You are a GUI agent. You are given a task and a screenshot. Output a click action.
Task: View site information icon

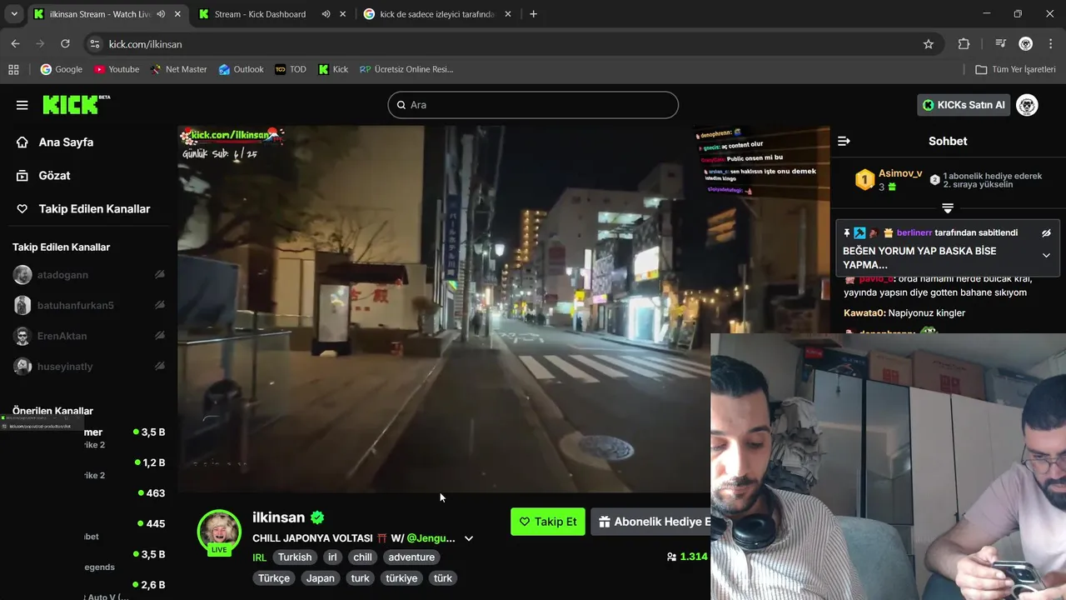point(94,44)
